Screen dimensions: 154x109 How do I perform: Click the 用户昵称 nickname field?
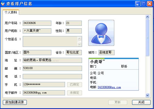pyautogui.click(x=37, y=31)
